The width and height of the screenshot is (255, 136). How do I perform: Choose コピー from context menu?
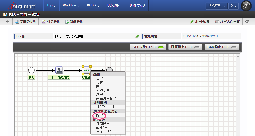tap(101, 78)
